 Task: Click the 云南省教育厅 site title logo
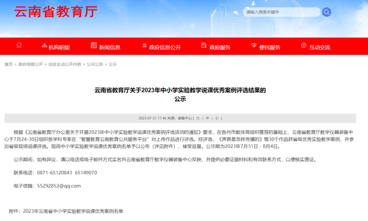coord(56,12)
